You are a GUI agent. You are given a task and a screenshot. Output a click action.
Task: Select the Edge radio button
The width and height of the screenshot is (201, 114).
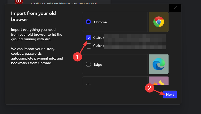(88, 64)
